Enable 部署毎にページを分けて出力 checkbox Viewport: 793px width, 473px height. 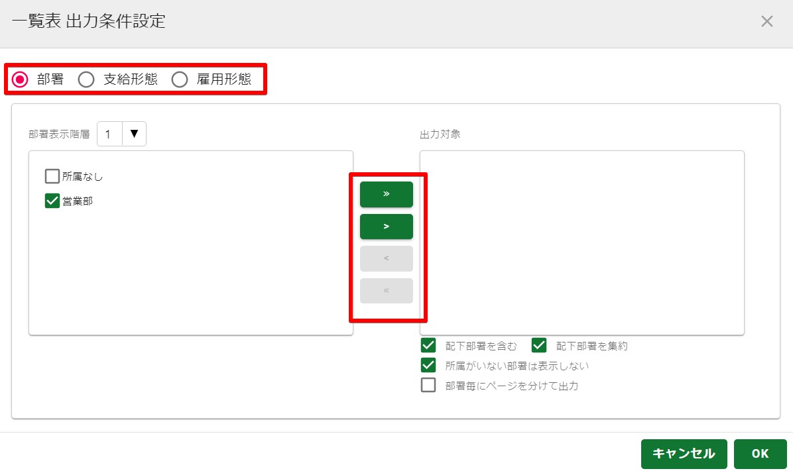428,385
